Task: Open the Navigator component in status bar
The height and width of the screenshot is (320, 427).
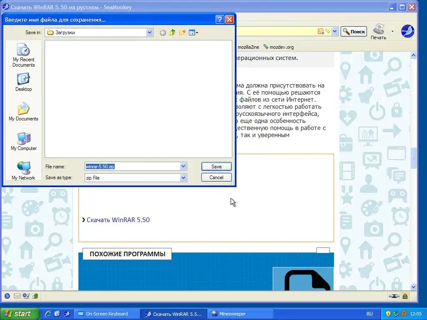Action: (8, 296)
